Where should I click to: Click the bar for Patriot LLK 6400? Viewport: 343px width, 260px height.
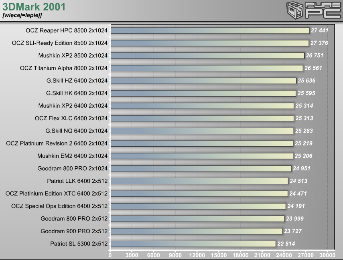[x=199, y=181]
